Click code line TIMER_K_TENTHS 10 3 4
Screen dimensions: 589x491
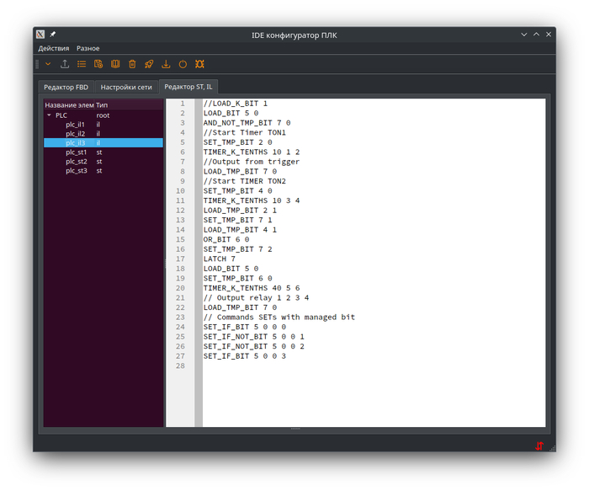[252, 200]
